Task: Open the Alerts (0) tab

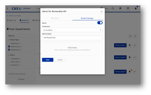Action: click(12, 20)
